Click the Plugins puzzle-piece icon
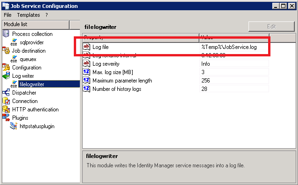This screenshot has height=185, width=298. pos(6,118)
